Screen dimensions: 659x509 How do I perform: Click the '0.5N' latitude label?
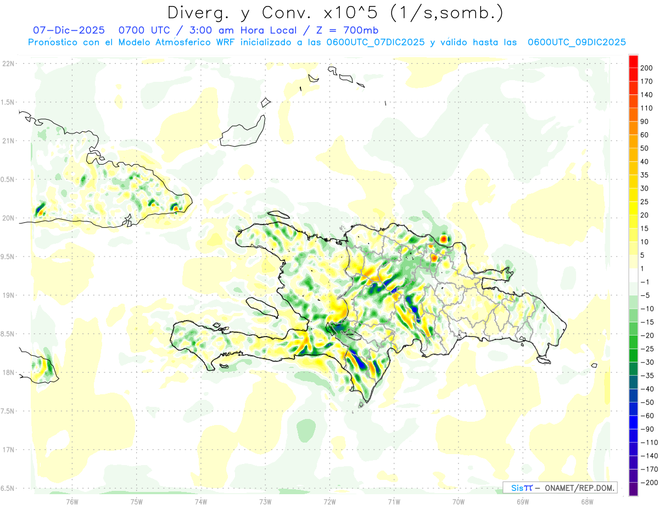click(8, 180)
